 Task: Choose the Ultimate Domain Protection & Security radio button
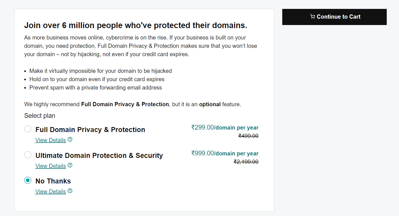pyautogui.click(x=28, y=155)
